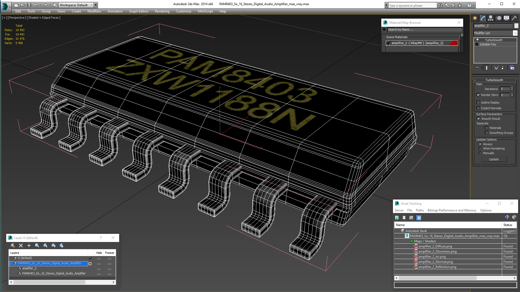Open Configure Modifier Sets icon
The image size is (520, 292).
tap(512, 68)
